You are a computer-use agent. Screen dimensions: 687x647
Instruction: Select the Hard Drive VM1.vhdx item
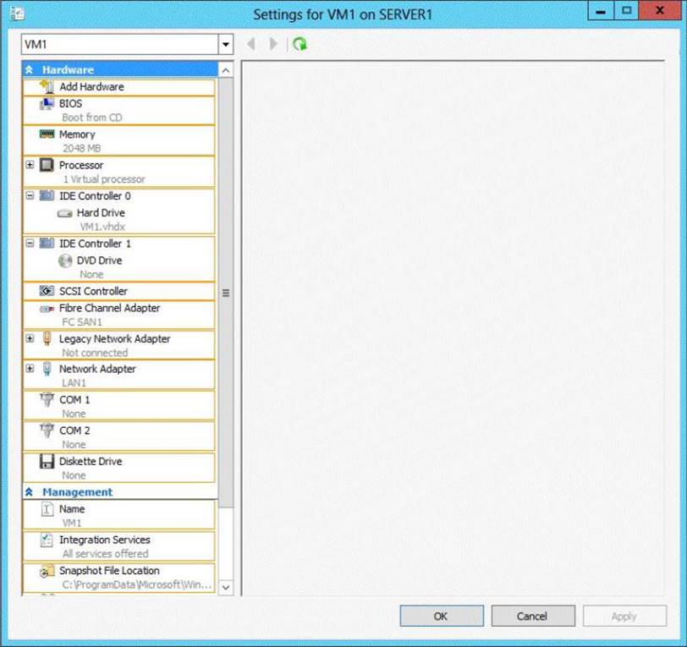click(x=101, y=213)
